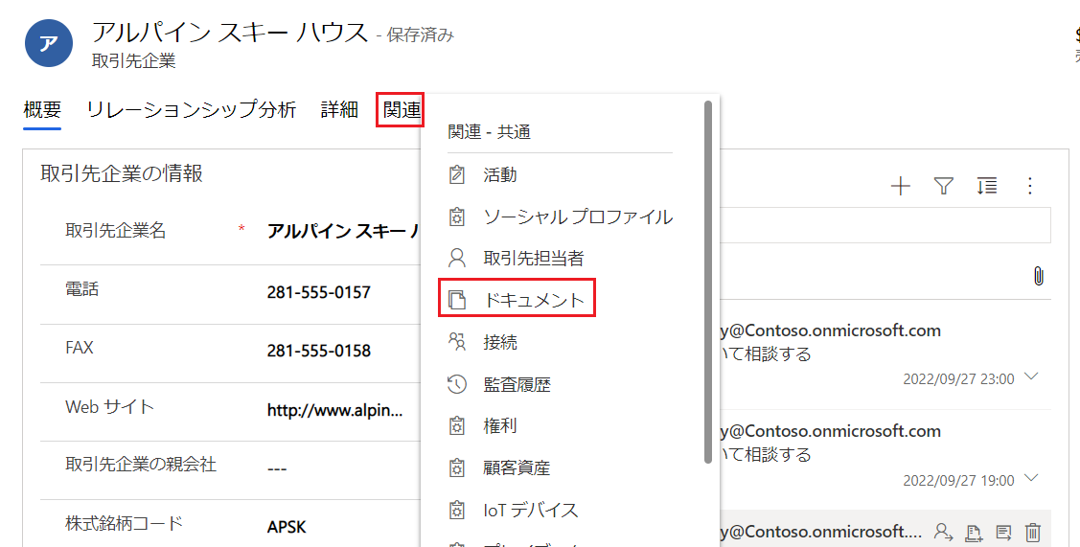Screen dimensions: 1080x547
Task: Click the sort order icon in timeline
Action: click(987, 186)
